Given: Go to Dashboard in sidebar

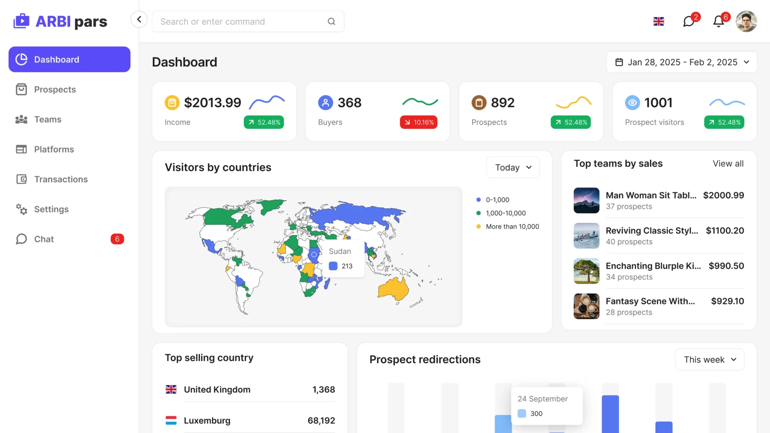Looking at the screenshot, I should click(69, 59).
